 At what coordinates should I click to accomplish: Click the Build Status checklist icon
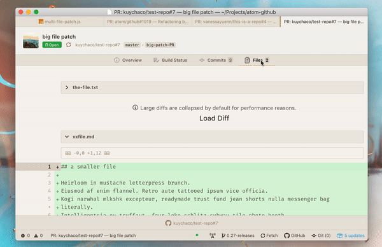156,60
